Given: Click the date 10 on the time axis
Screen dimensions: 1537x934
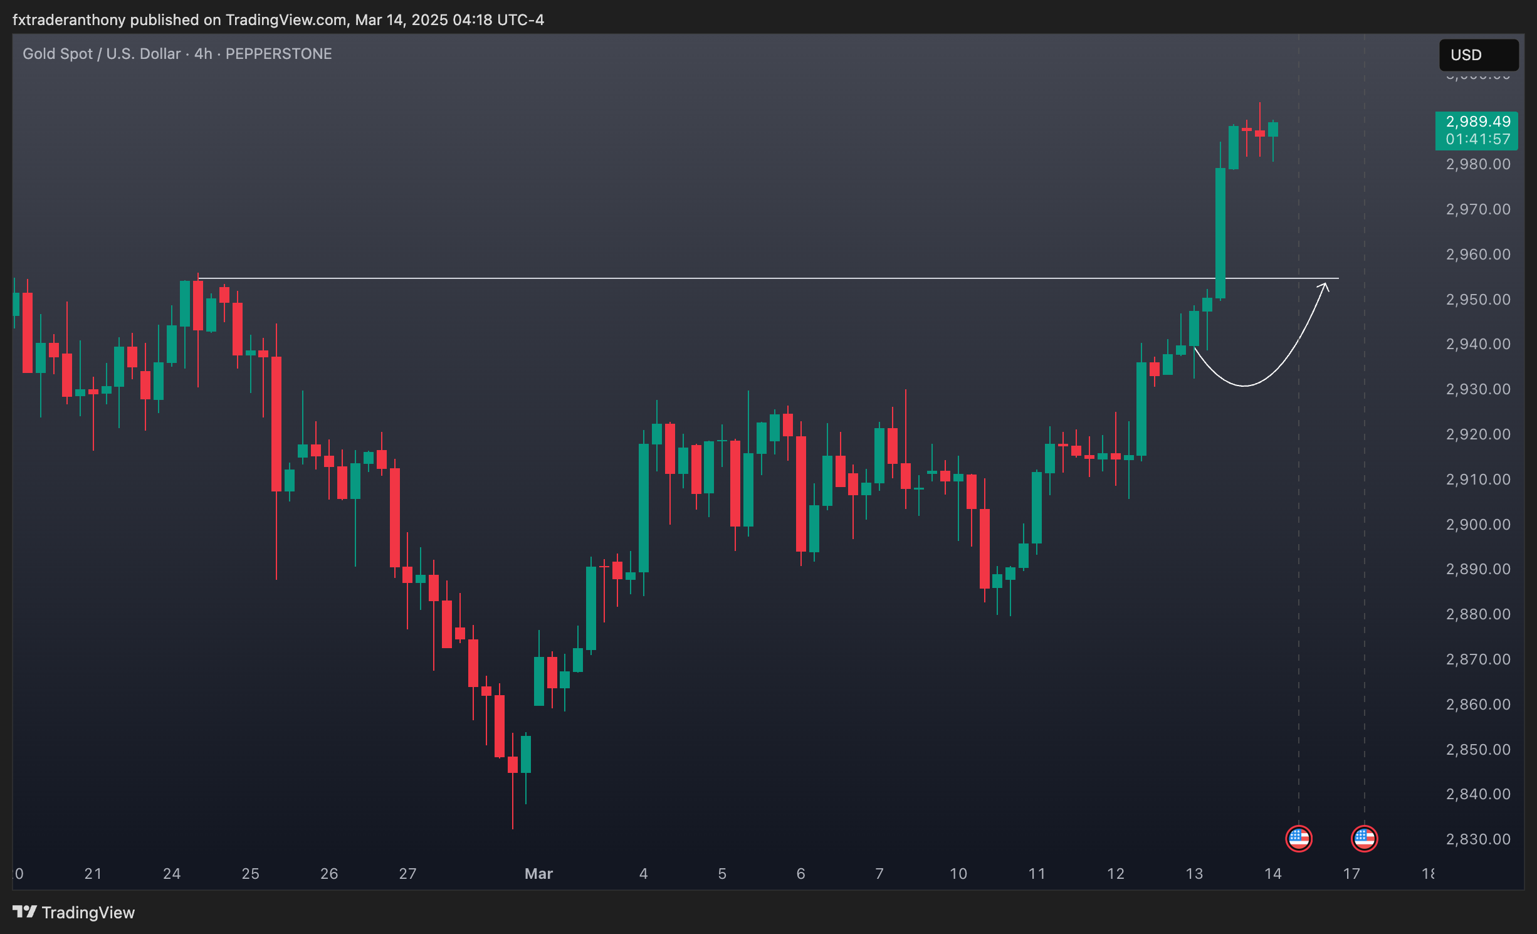Looking at the screenshot, I should pyautogui.click(x=958, y=874).
